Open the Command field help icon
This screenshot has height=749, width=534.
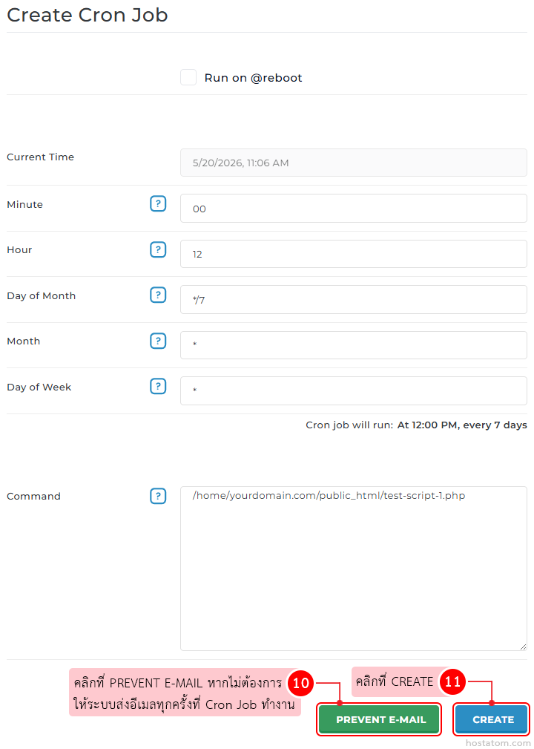pos(158,497)
